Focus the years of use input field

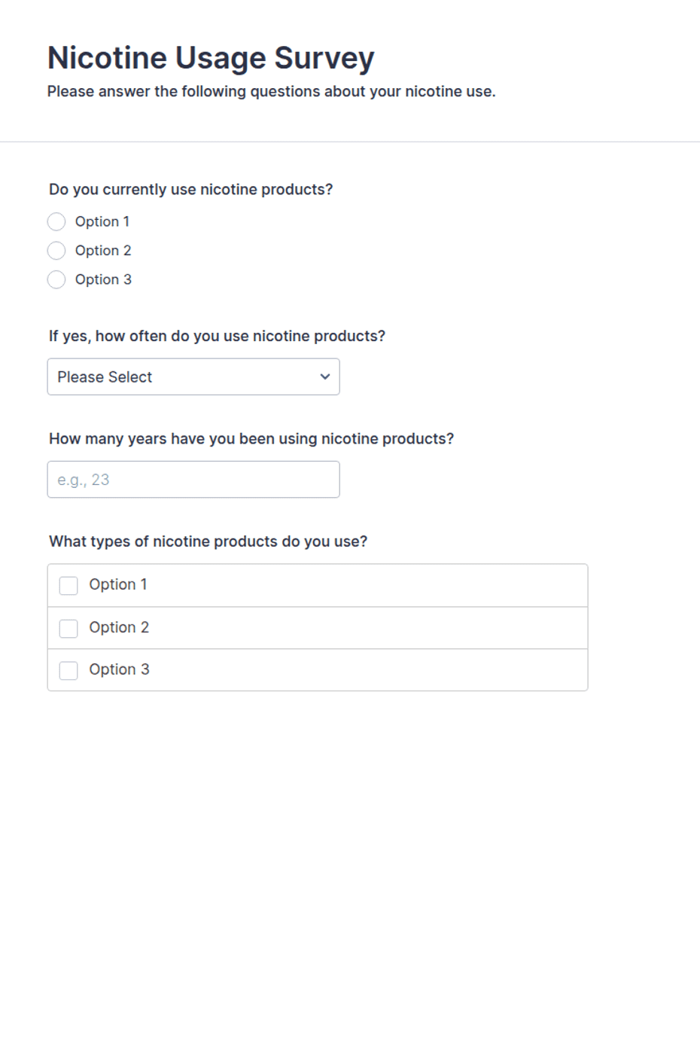[193, 480]
